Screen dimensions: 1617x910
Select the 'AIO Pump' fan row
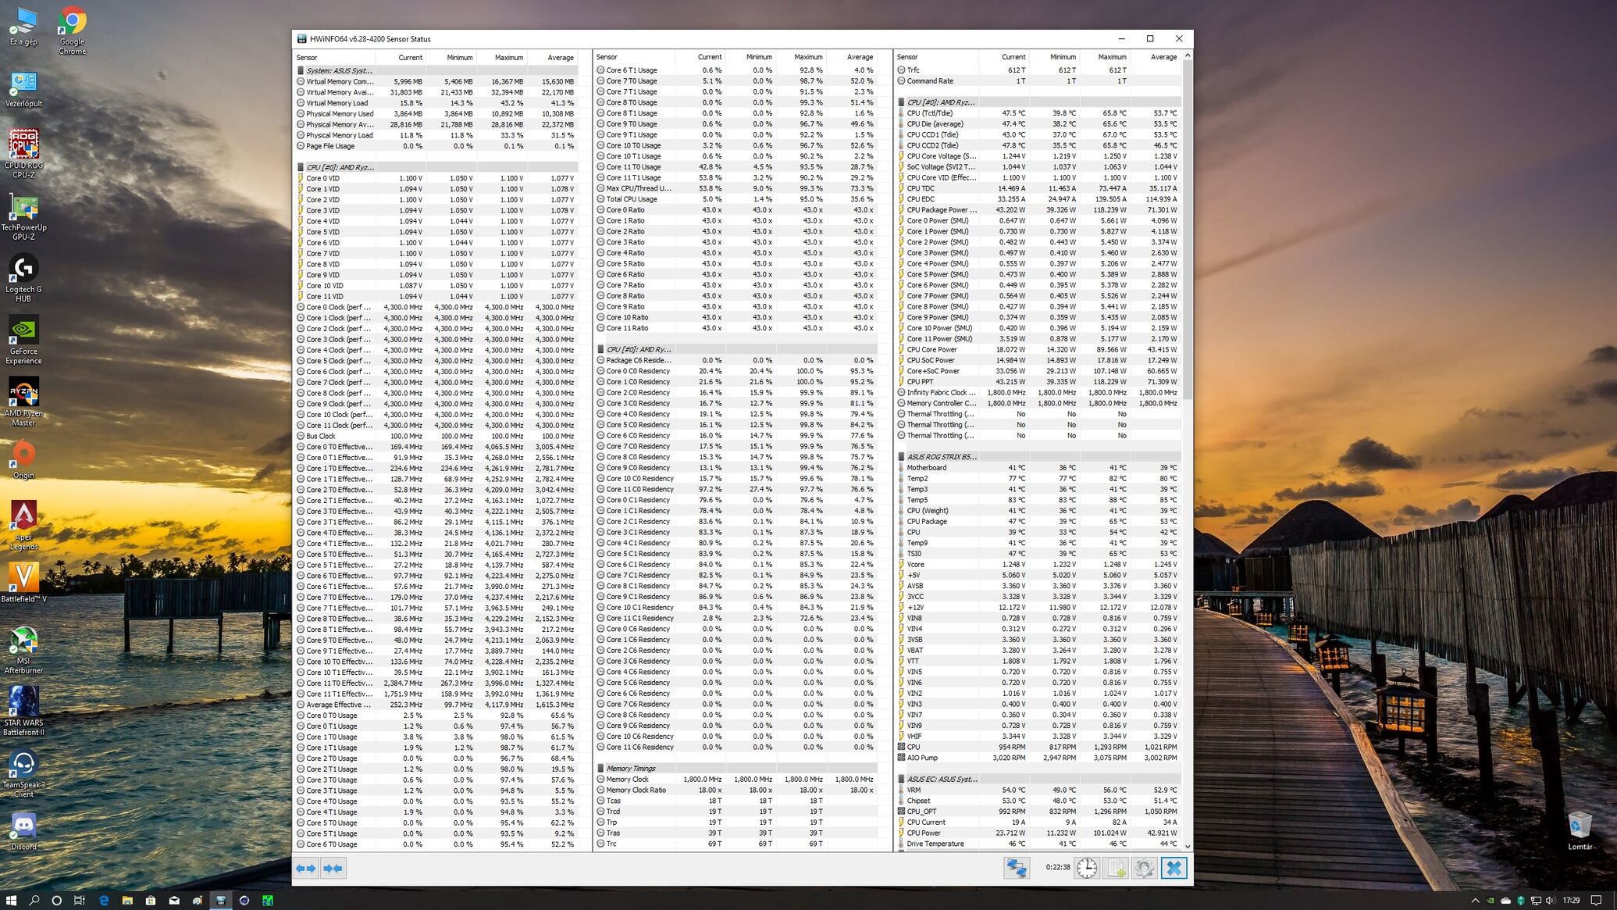point(1038,758)
